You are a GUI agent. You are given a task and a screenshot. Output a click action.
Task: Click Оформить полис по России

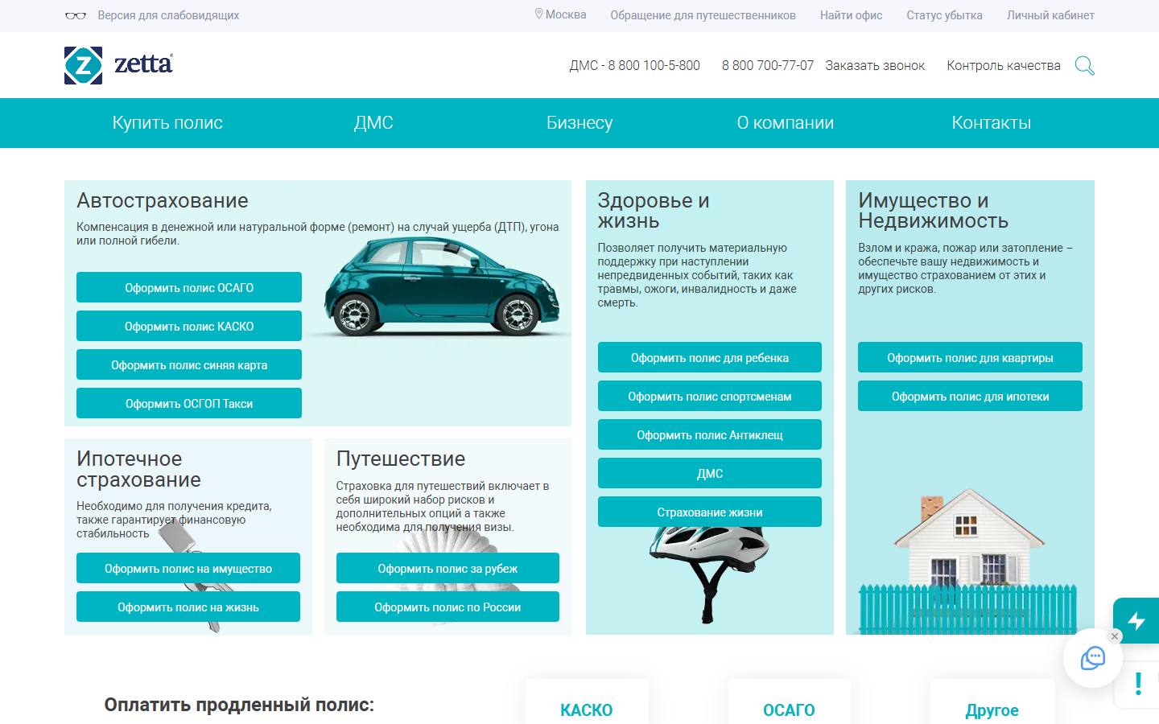click(448, 607)
